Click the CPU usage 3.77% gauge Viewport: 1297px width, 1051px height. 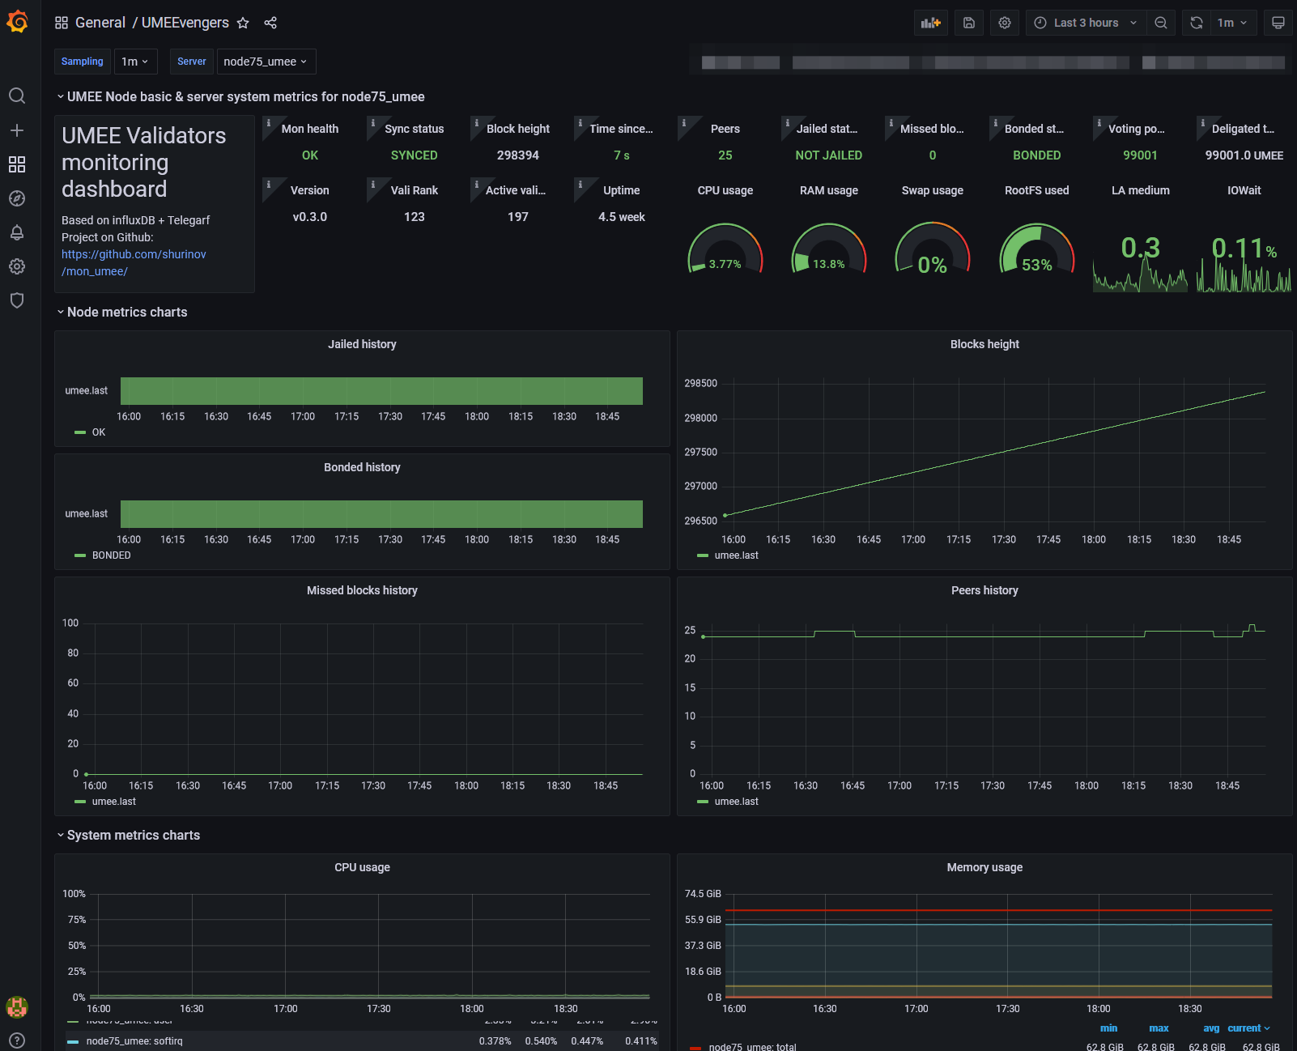725,248
